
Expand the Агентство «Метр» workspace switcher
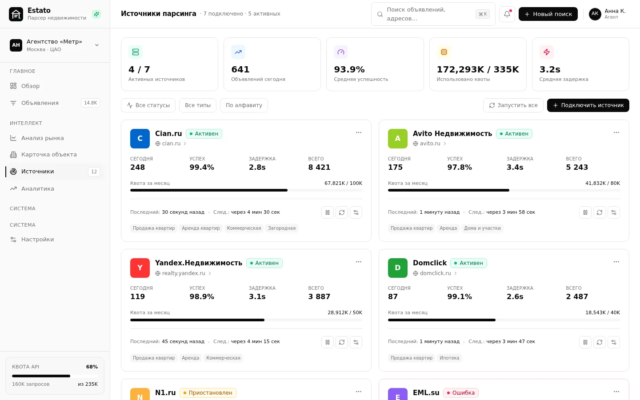(x=55, y=45)
